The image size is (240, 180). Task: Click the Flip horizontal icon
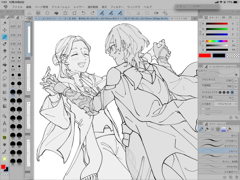(x=156, y=13)
